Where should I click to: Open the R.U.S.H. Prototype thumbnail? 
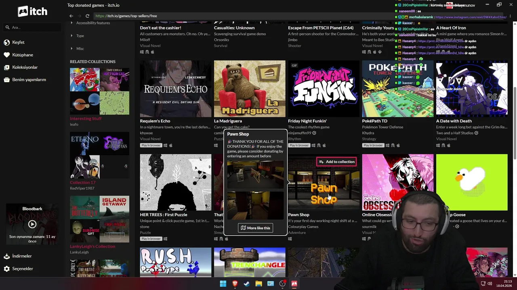tap(176, 262)
